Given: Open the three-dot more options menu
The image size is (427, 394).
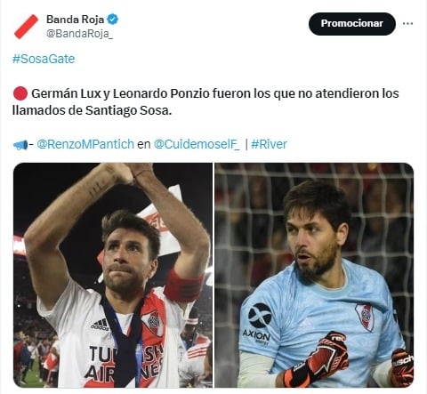Looking at the screenshot, I should coord(407,23).
